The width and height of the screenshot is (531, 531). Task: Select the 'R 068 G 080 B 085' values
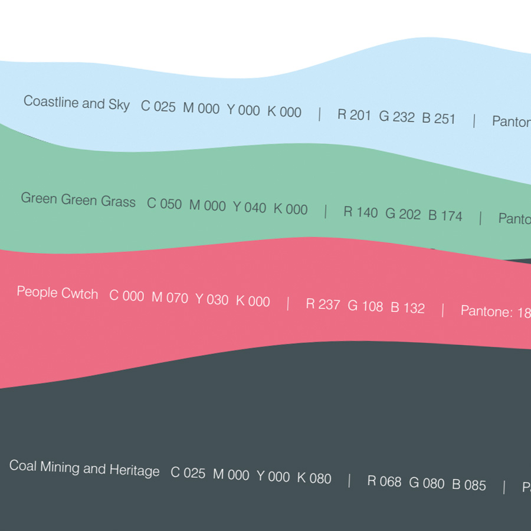(427, 483)
